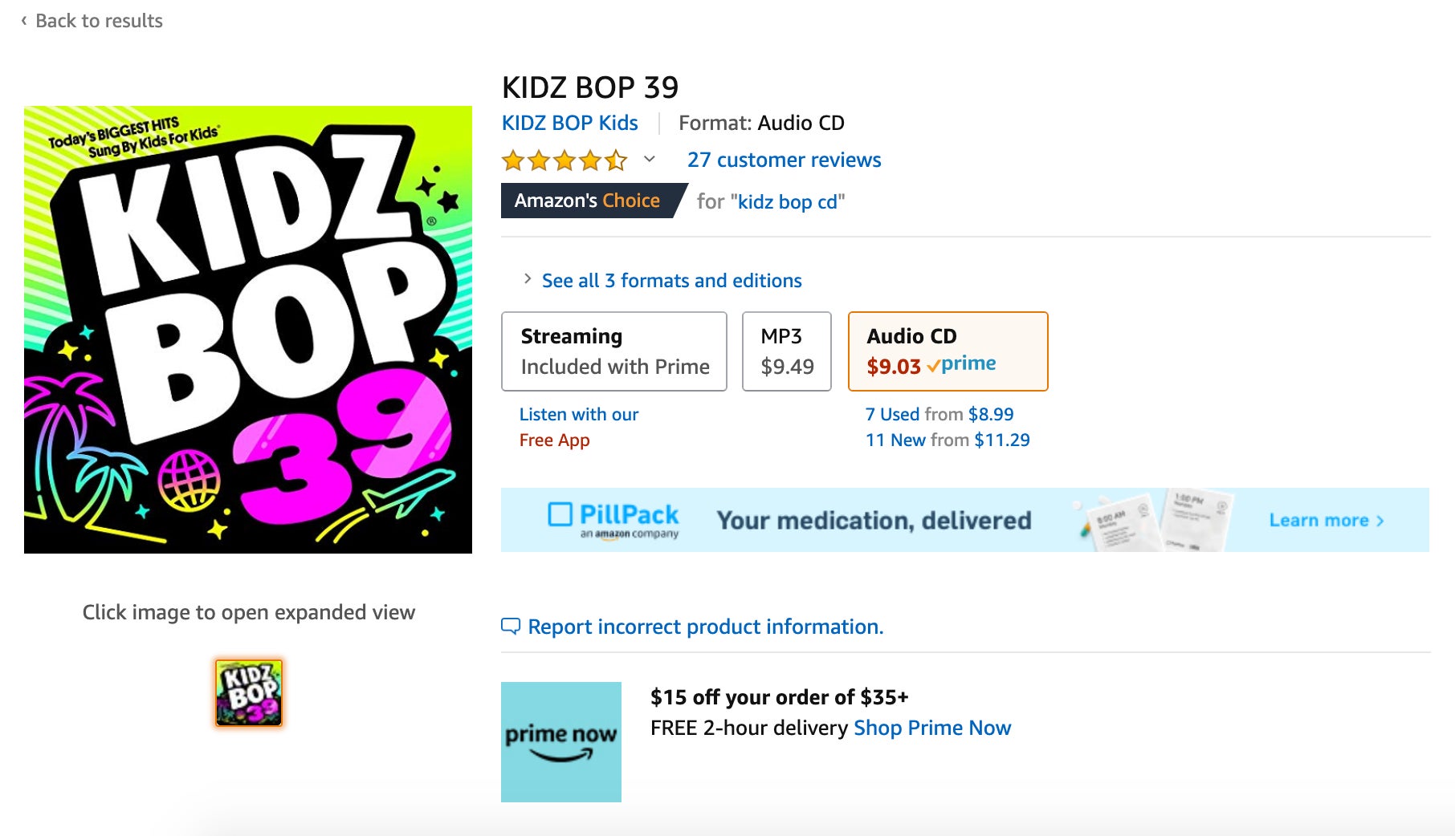Click the PillPack logo in banner
Image resolution: width=1455 pixels, height=836 pixels.
click(x=613, y=519)
